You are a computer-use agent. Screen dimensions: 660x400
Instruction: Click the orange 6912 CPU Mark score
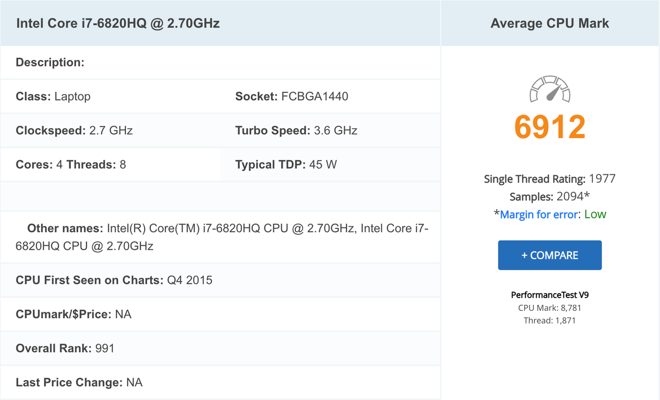pyautogui.click(x=549, y=127)
